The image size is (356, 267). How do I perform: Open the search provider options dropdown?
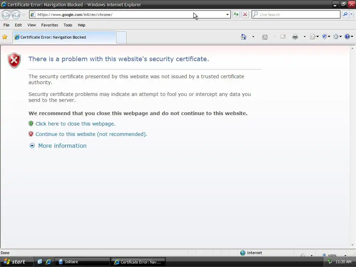(x=351, y=14)
